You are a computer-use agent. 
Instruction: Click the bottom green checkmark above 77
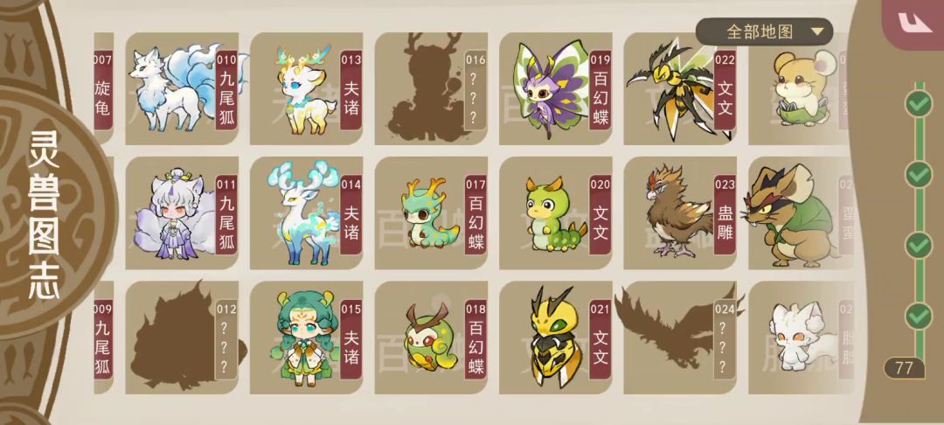point(919,316)
